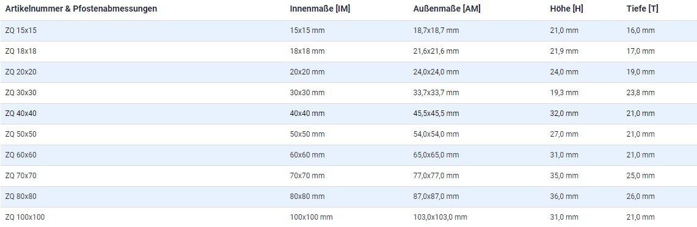Click the '21,6x21,6 mm' outer dimension cell
Image resolution: width=697 pixels, height=227 pixels.
(436, 51)
